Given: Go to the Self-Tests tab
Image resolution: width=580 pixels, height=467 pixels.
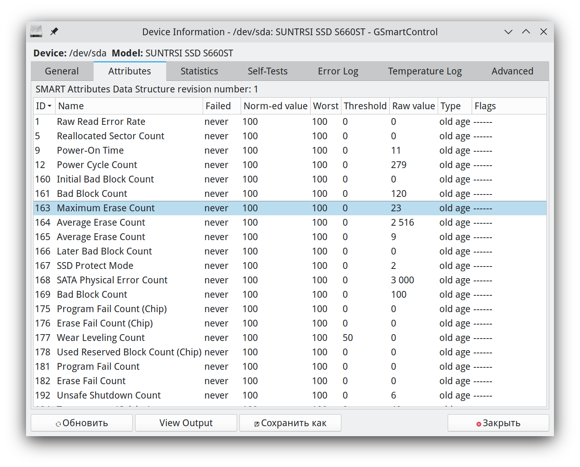Looking at the screenshot, I should click(x=268, y=71).
